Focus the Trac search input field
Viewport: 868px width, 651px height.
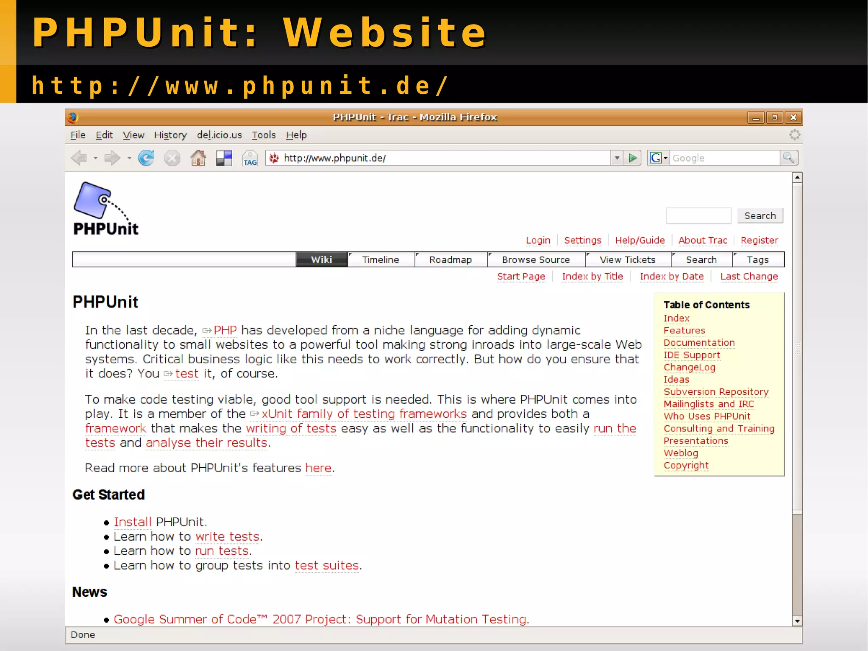(698, 215)
